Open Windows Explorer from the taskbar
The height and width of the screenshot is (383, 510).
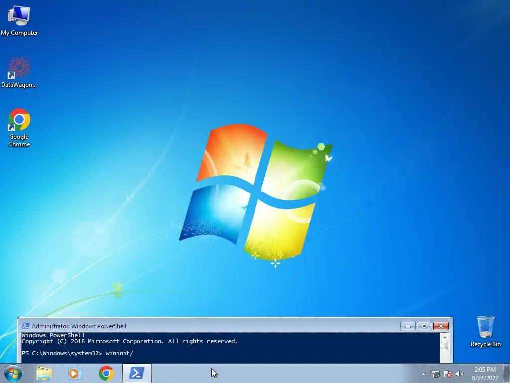tap(44, 374)
